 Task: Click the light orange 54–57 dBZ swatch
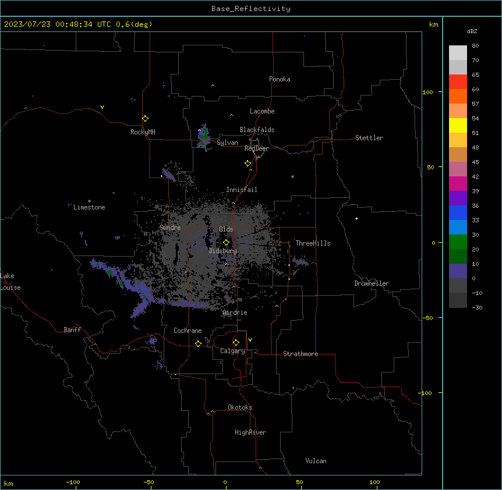click(458, 111)
